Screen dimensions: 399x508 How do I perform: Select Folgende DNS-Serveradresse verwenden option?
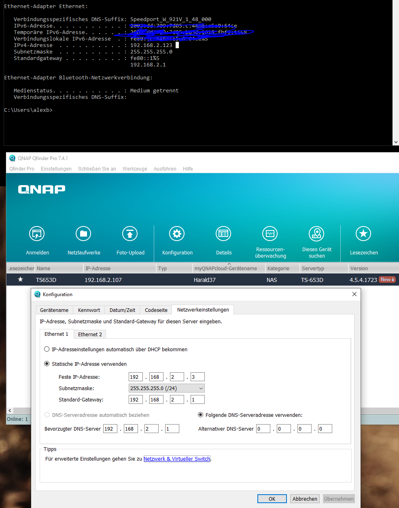point(200,415)
